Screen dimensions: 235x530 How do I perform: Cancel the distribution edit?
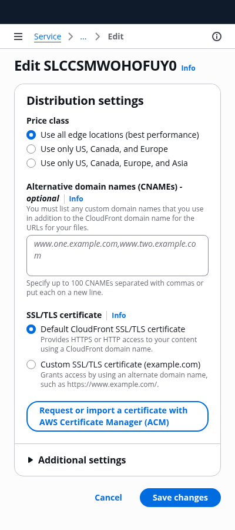tap(108, 498)
